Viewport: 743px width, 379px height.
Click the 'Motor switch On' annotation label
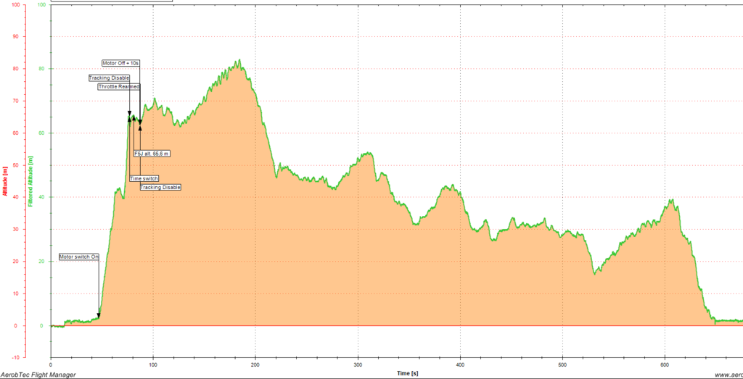(x=78, y=257)
